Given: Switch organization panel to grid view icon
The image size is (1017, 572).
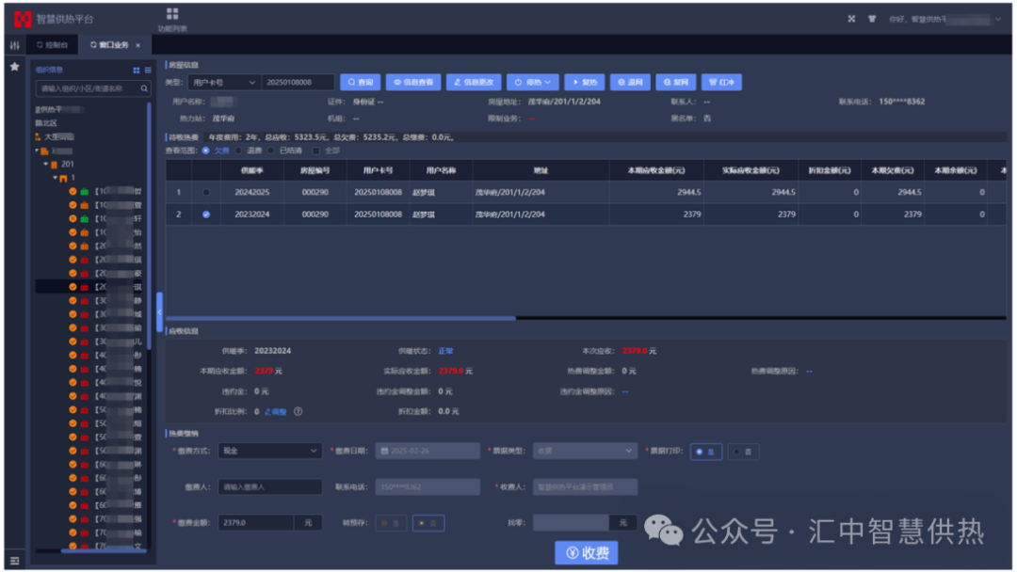Looking at the screenshot, I should point(137,70).
